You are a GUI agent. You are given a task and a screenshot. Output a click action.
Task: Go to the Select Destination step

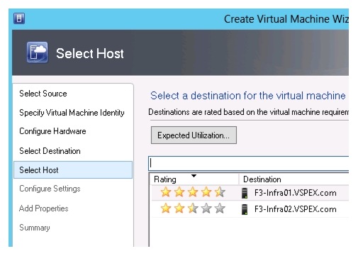tap(50, 151)
